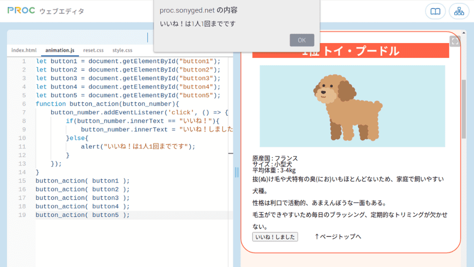Click the 原産国 : フランス text
The height and width of the screenshot is (267, 474).
[x=275, y=158]
